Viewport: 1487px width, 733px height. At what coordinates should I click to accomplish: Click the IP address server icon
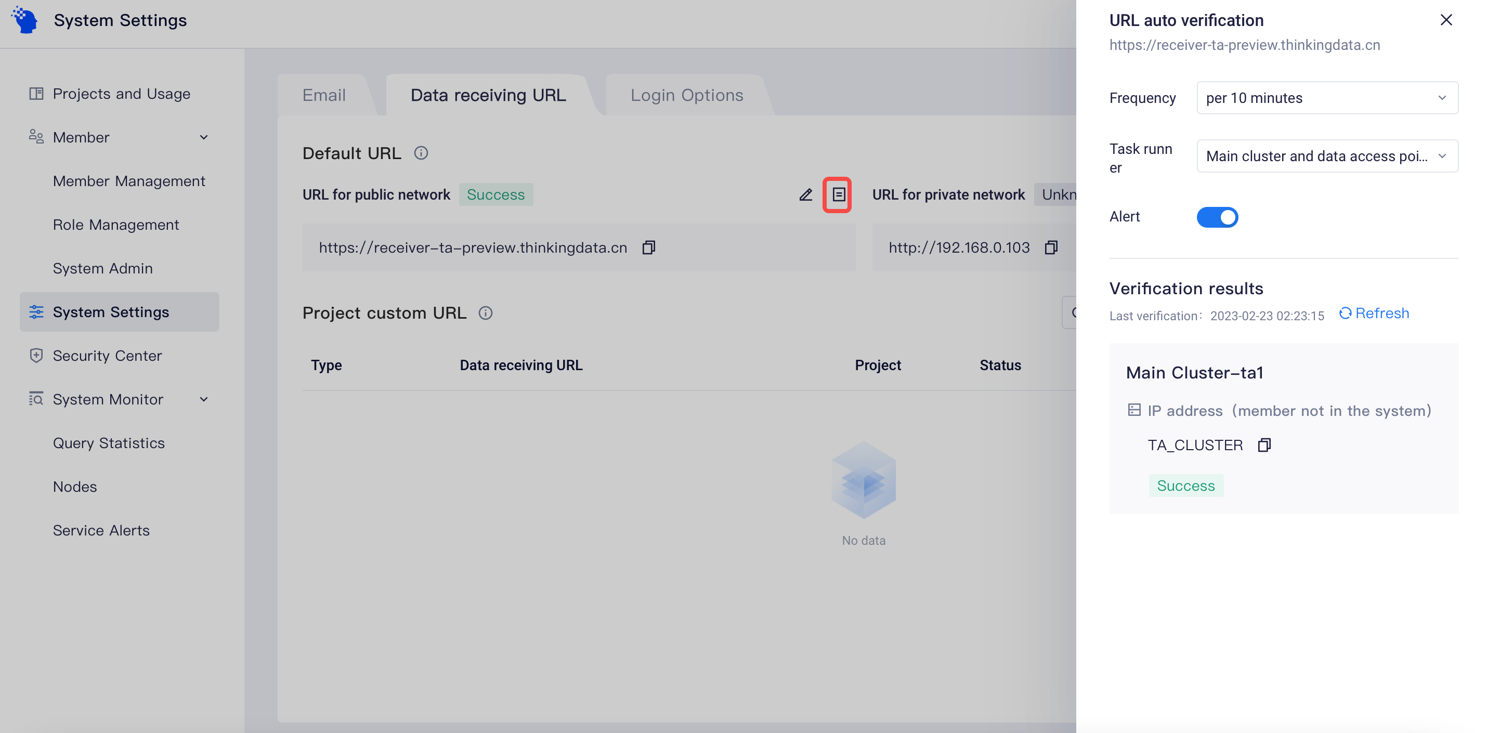pos(1134,410)
